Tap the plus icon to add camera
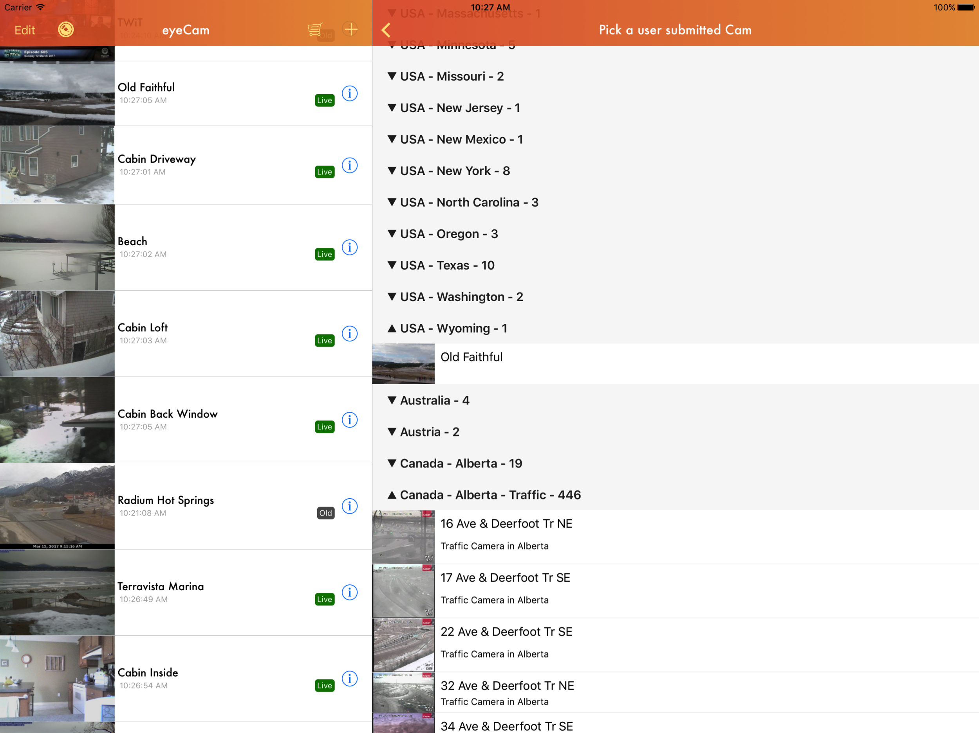The width and height of the screenshot is (979, 733). (350, 29)
